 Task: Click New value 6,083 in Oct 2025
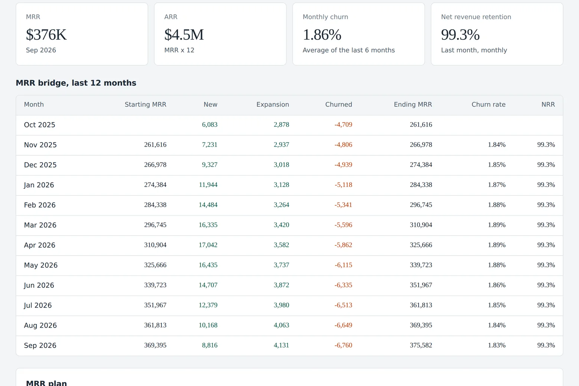pyautogui.click(x=210, y=124)
